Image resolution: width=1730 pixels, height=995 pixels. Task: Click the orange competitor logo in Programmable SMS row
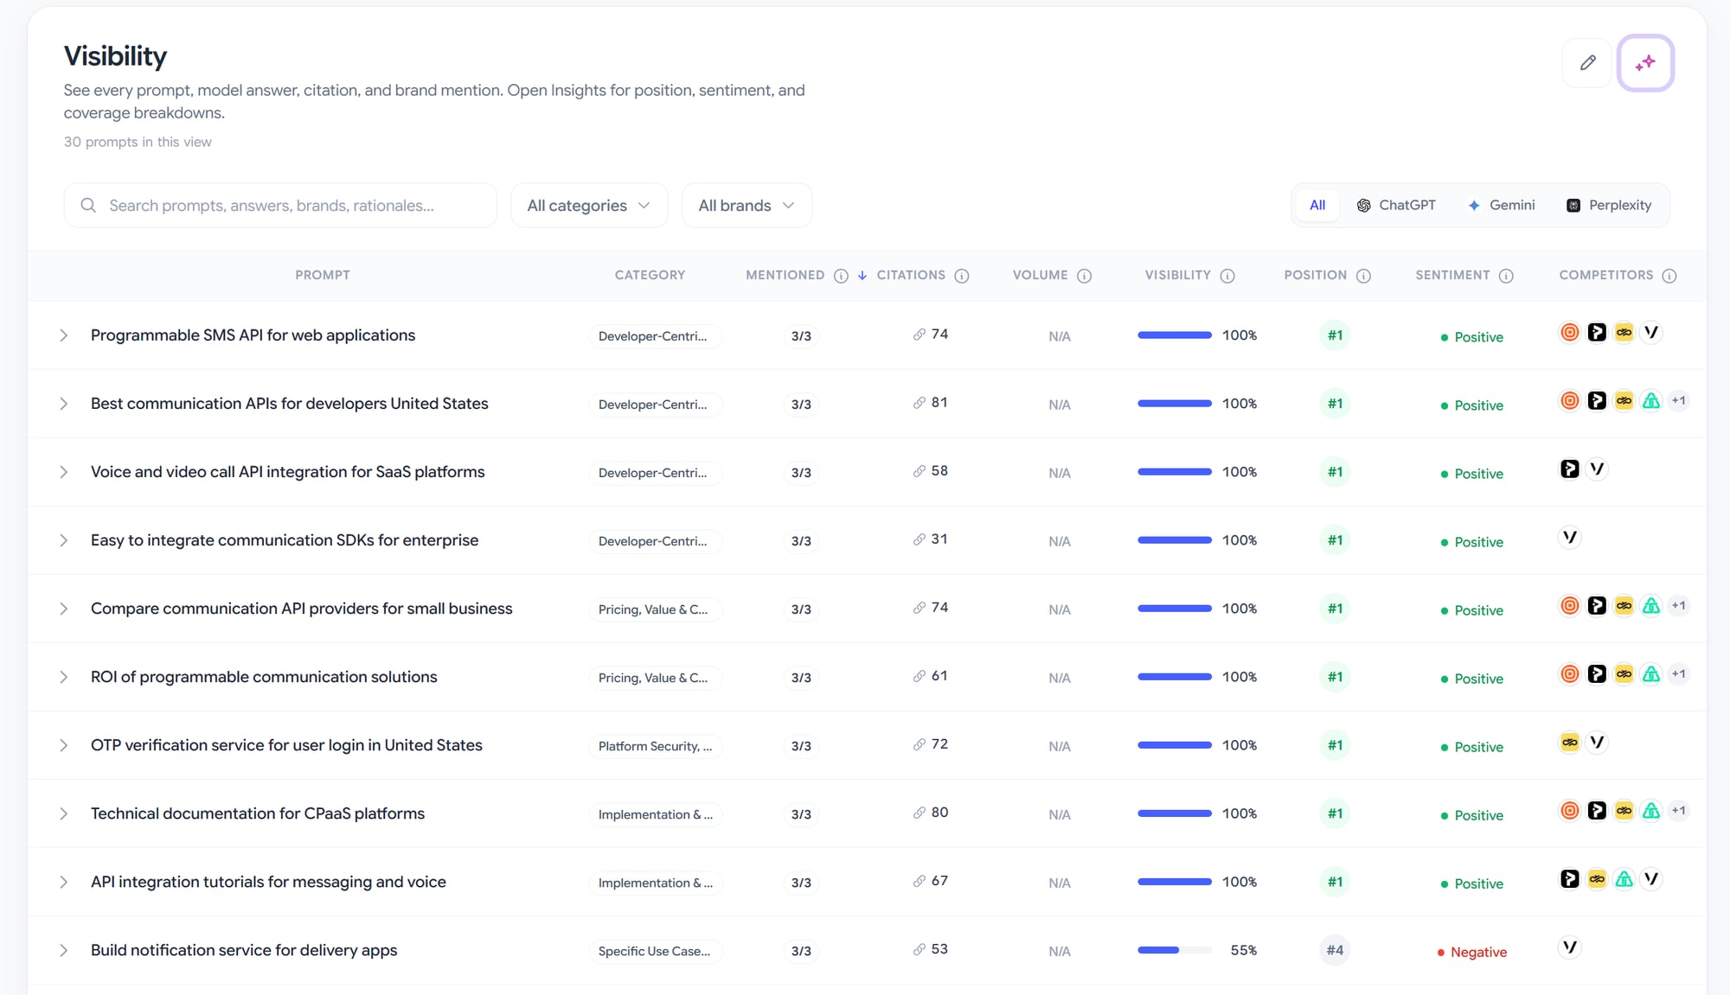click(x=1570, y=332)
